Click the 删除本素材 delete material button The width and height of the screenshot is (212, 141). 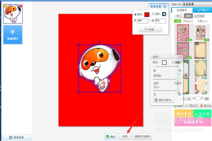(163, 100)
